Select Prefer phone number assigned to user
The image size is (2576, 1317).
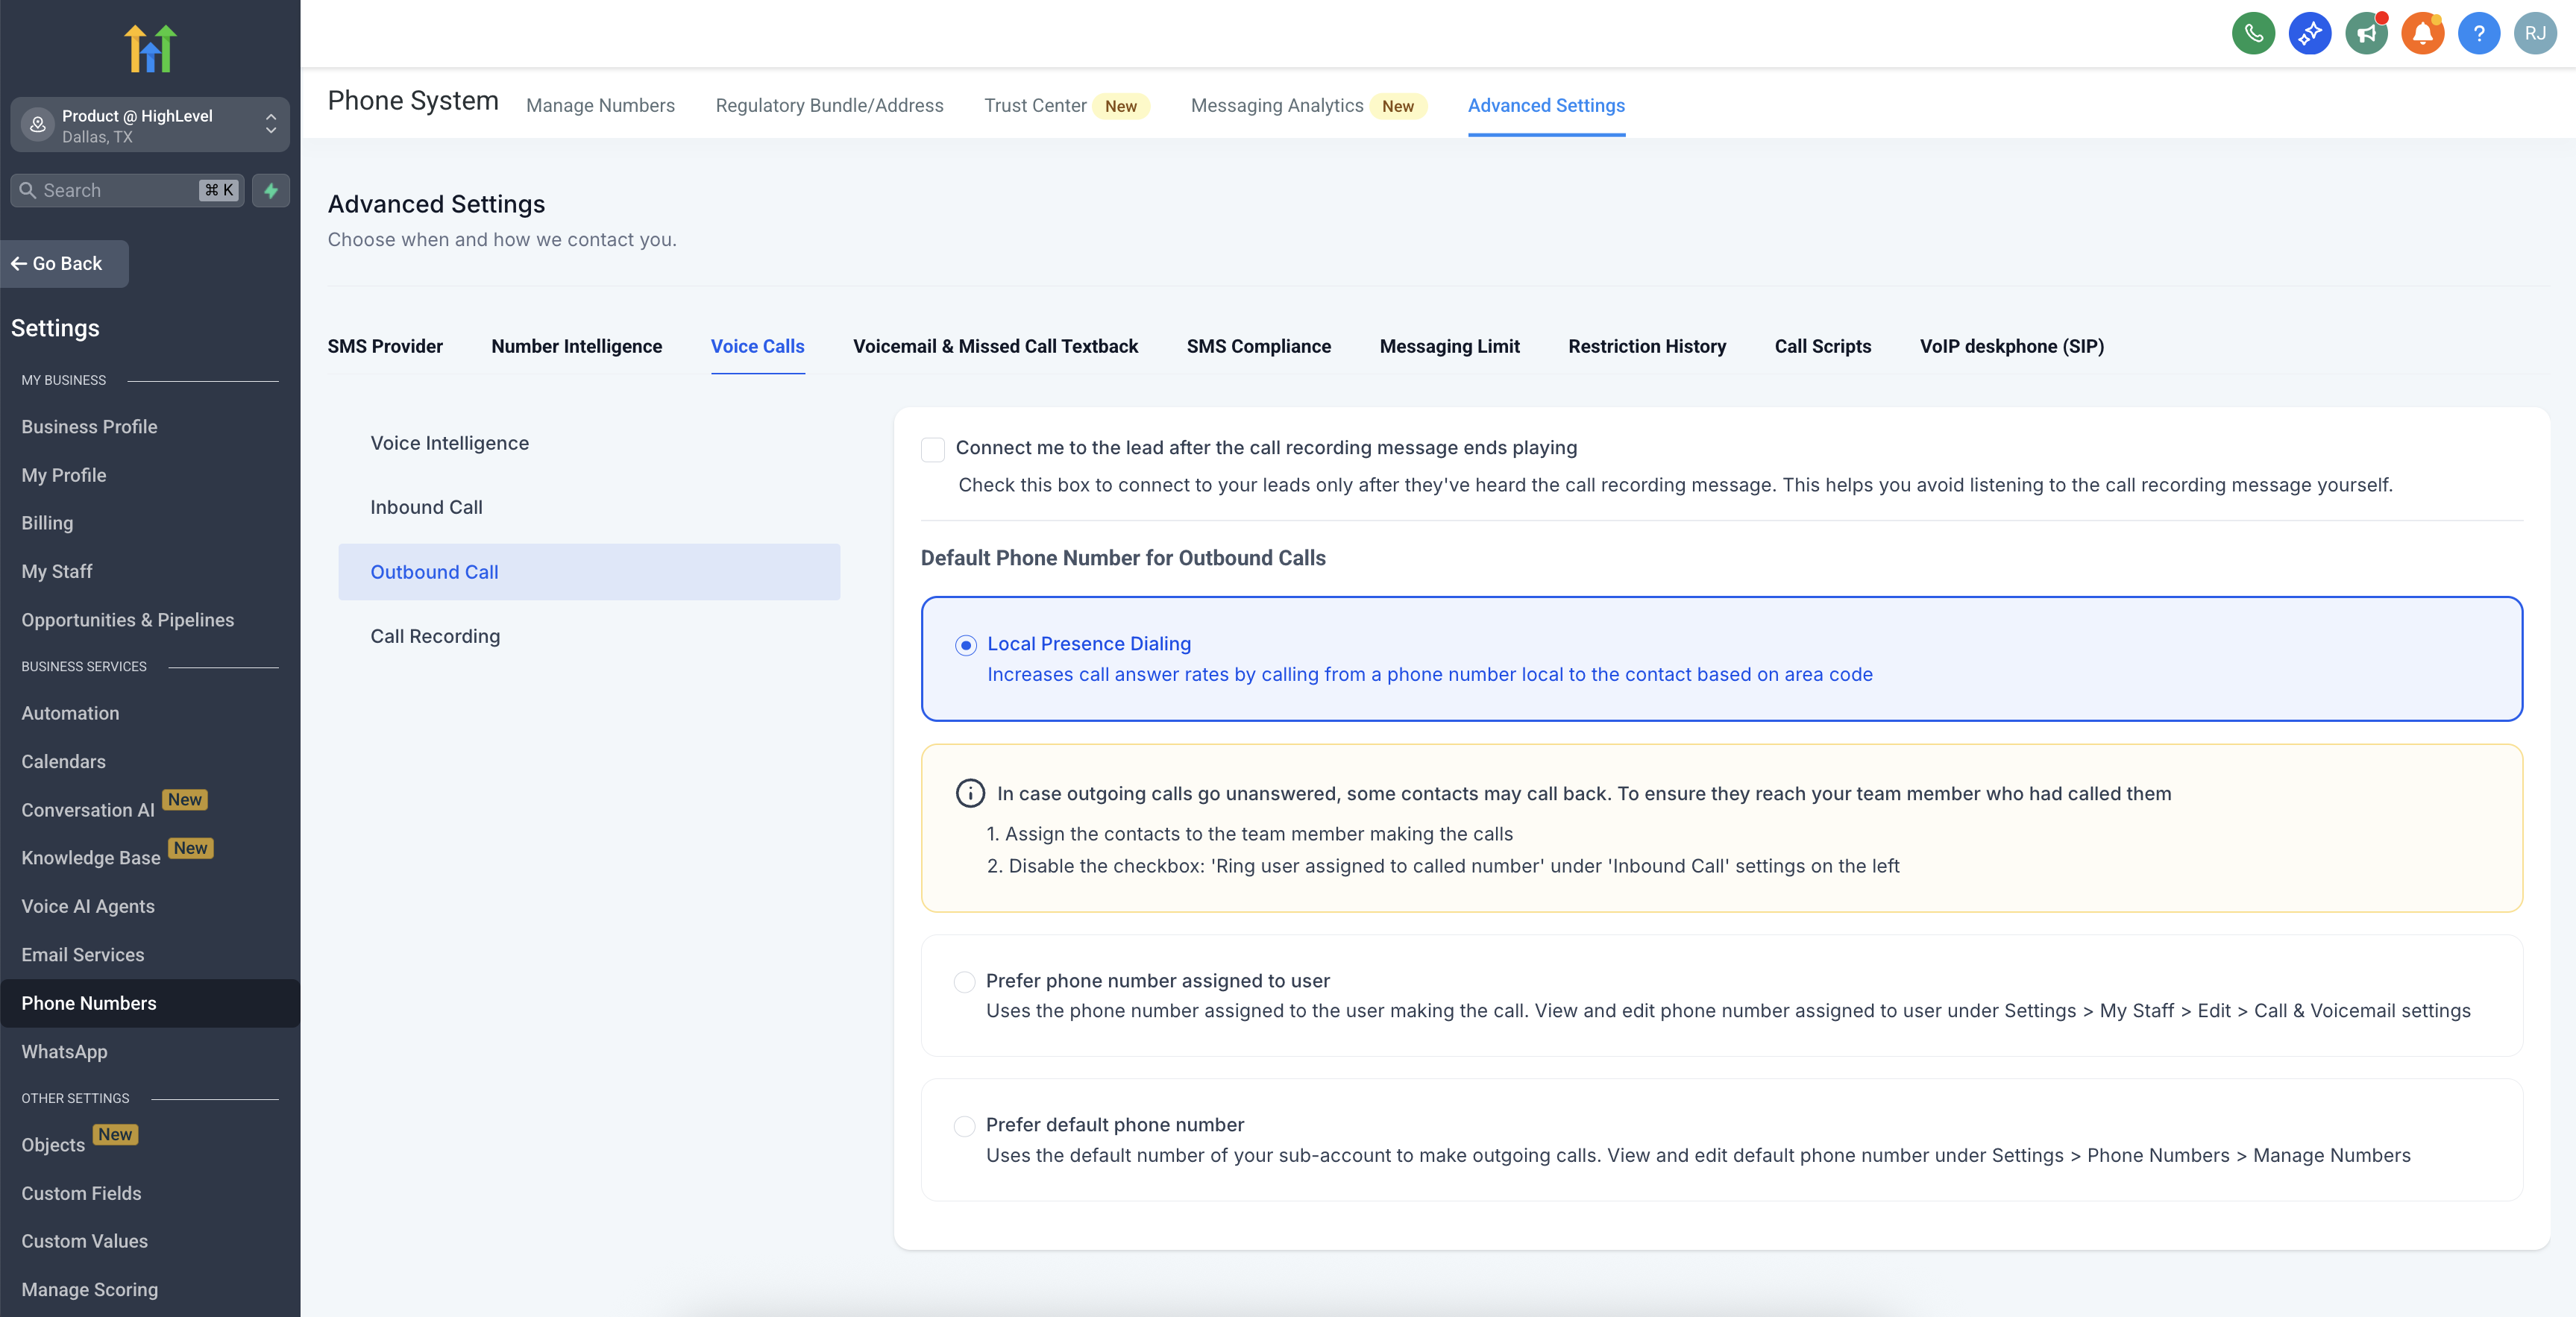964,982
